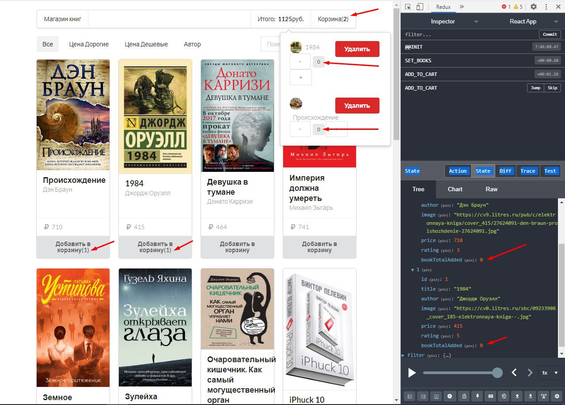Click the red error count indicator
The width and height of the screenshot is (565, 405).
coord(506,7)
